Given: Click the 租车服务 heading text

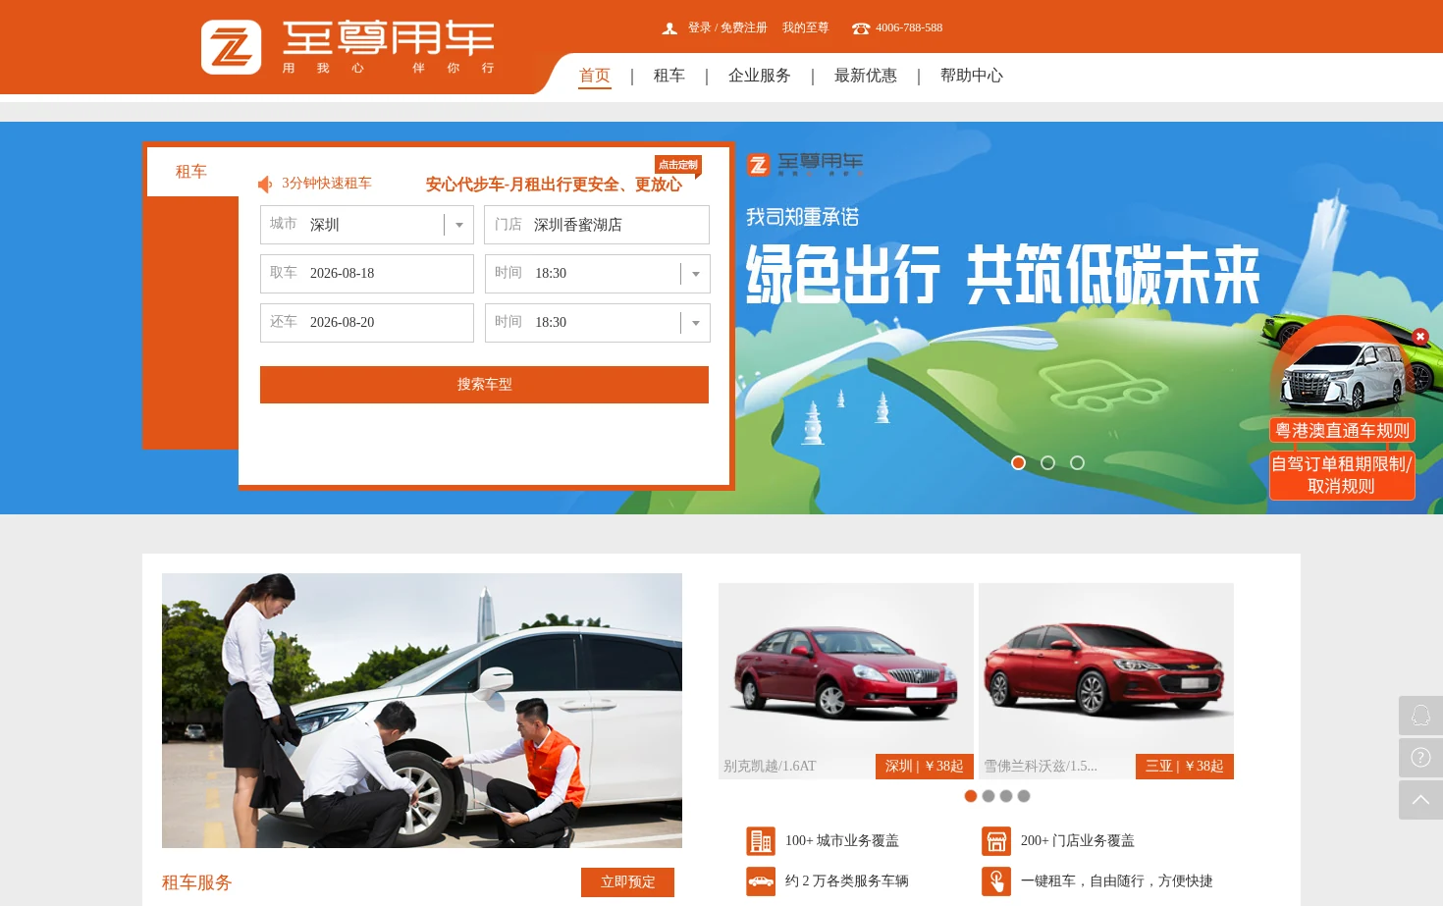Looking at the screenshot, I should pyautogui.click(x=196, y=882).
